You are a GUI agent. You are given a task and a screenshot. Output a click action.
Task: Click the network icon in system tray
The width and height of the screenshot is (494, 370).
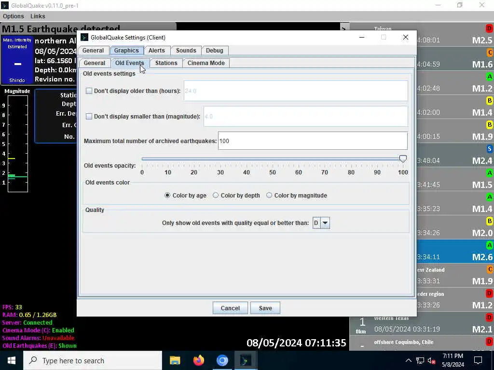pyautogui.click(x=420, y=360)
